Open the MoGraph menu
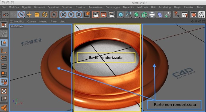This screenshot has height=112, width=206. tap(142, 7)
